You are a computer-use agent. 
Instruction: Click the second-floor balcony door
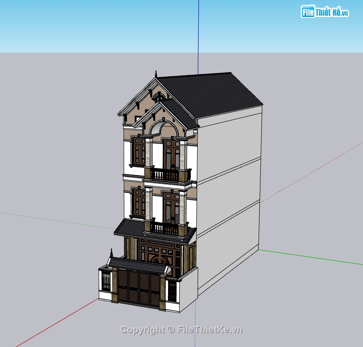pyautogui.click(x=171, y=208)
